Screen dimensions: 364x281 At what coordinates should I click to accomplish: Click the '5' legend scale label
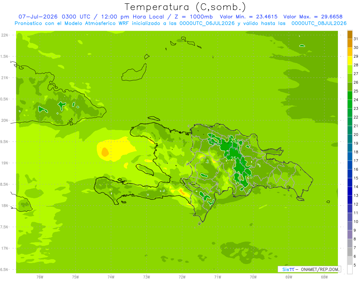click(x=355, y=265)
